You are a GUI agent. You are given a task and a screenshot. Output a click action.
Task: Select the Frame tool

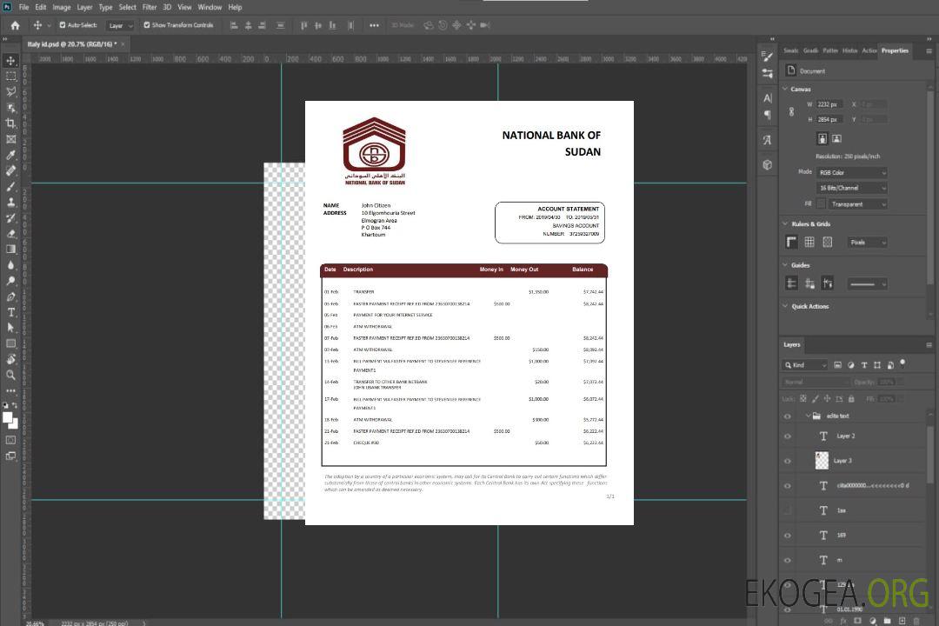point(10,139)
